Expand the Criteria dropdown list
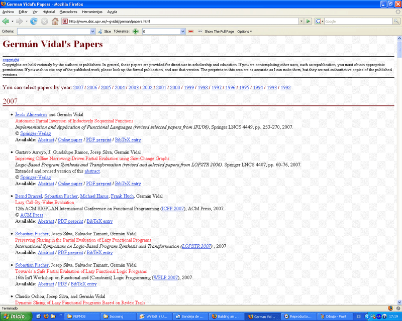This screenshot has height=321, width=402. tap(92, 31)
